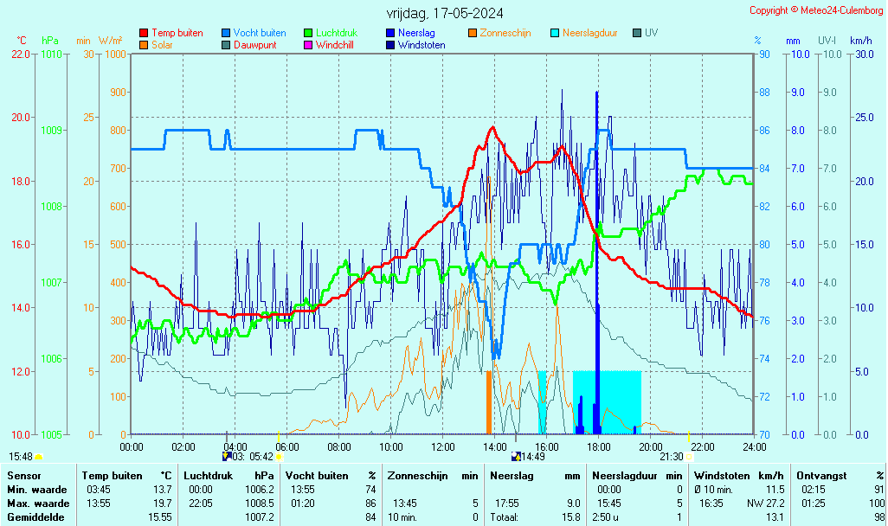Click the cyan Neerslagduur legend square
The height and width of the screenshot is (526, 888).
pyautogui.click(x=555, y=33)
